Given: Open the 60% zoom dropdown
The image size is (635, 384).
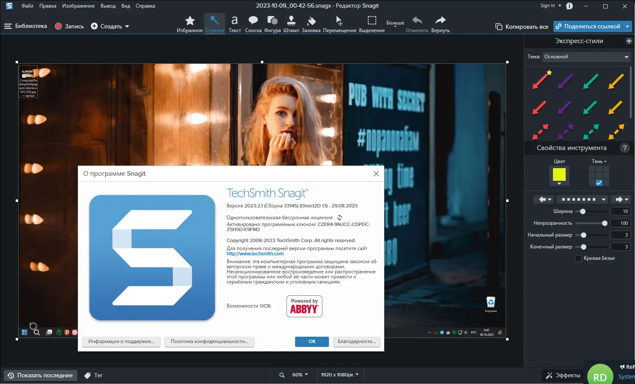Looking at the screenshot, I should 300,375.
